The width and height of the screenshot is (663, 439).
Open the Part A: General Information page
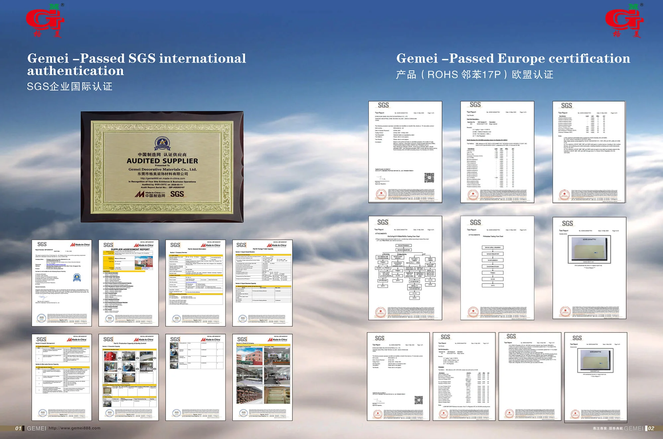196,283
